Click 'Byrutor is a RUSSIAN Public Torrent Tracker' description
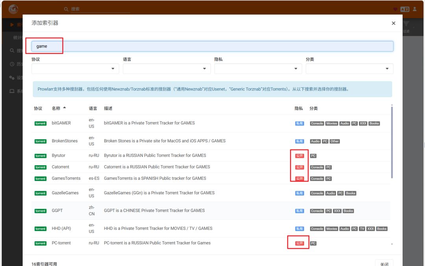 155,155
